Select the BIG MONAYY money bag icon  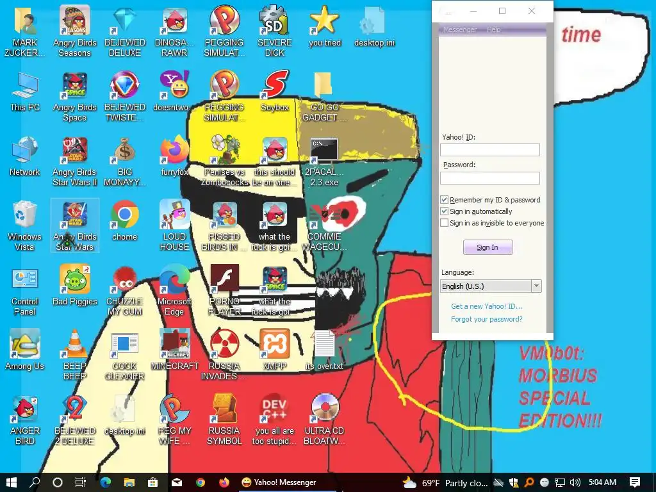(x=125, y=161)
